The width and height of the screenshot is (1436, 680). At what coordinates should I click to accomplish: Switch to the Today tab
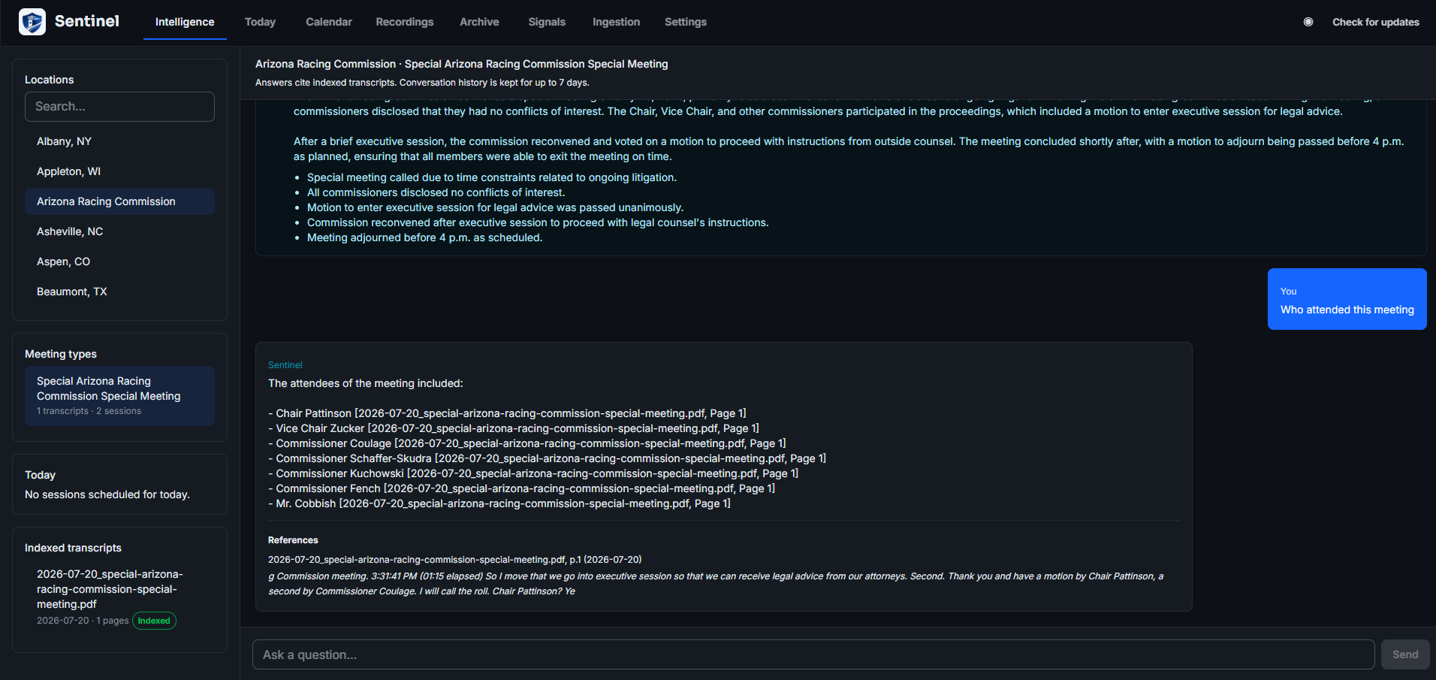260,22
